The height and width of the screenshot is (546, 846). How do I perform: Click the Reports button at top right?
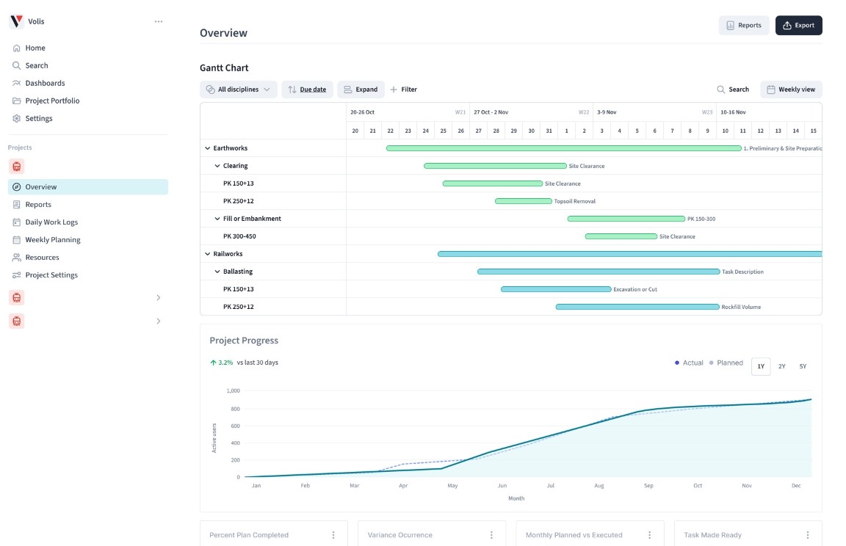click(744, 26)
